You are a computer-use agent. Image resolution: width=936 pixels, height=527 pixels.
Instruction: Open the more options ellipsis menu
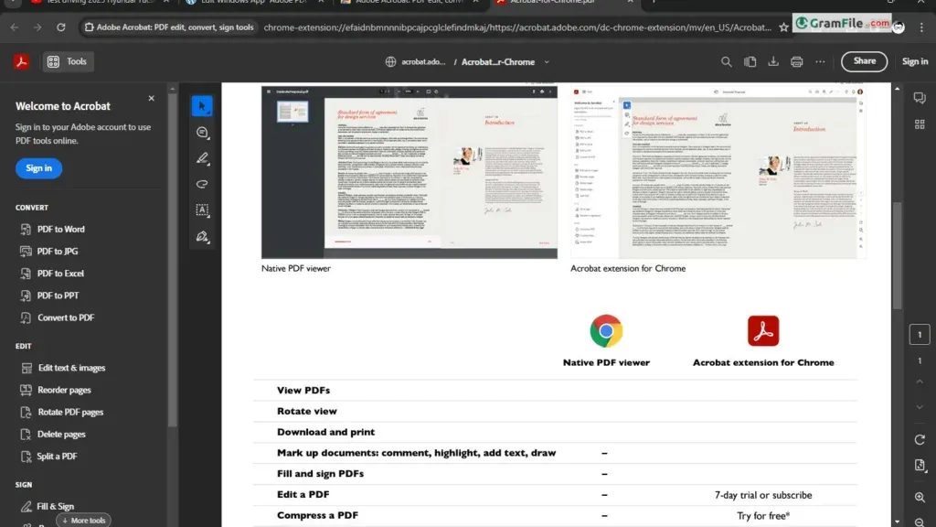[820, 61]
